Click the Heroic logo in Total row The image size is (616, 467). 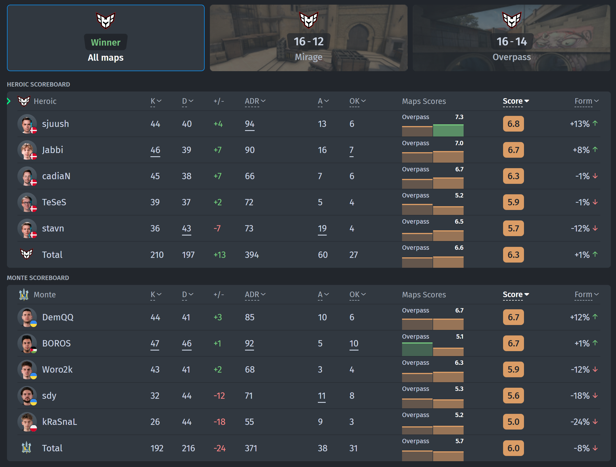point(26,254)
